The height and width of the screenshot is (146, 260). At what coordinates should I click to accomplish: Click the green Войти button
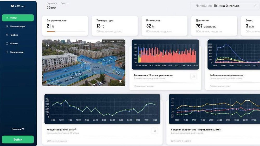18,139
